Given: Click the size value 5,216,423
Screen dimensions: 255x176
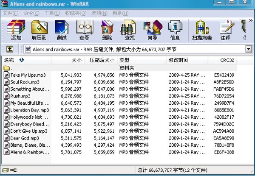Looking at the screenshot, I should [71, 124].
